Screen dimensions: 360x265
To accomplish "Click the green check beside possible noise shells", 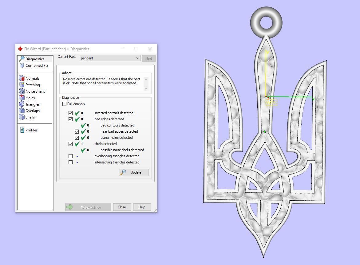I will (83, 150).
